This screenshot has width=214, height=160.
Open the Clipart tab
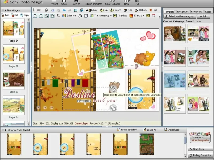pos(208,12)
